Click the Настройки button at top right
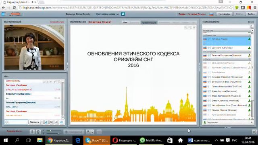This screenshot has height=145, width=258. (x=224, y=14)
